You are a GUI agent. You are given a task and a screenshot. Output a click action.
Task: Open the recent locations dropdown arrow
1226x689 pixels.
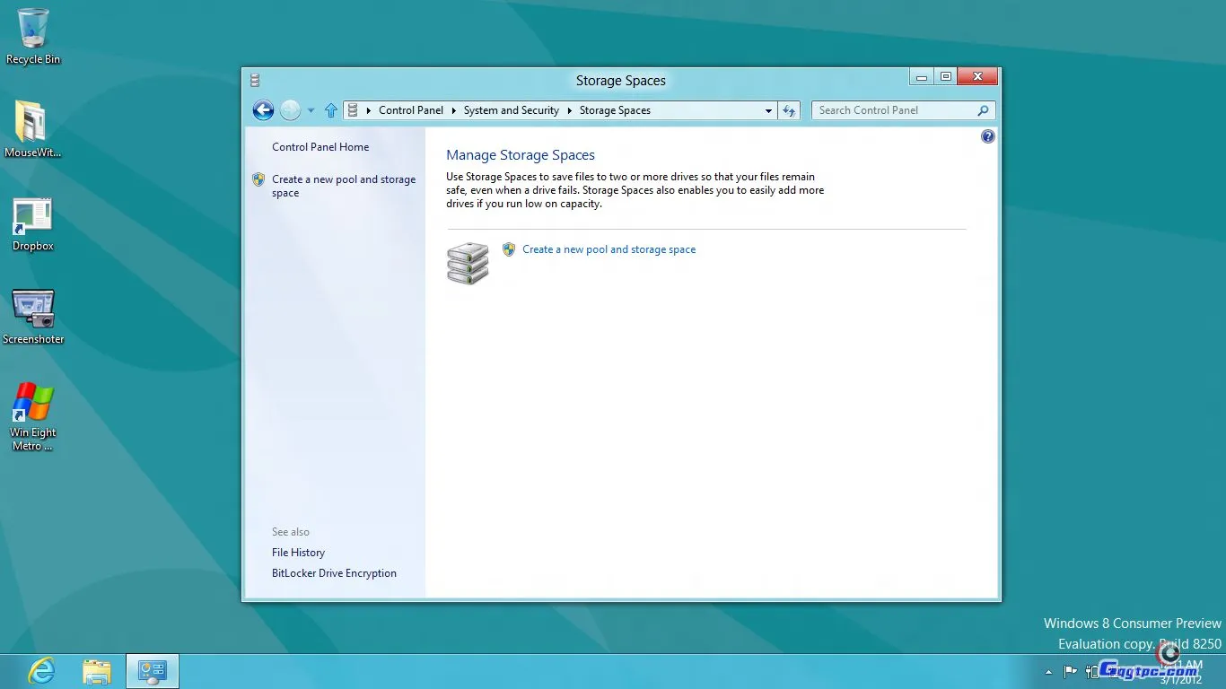pos(311,110)
